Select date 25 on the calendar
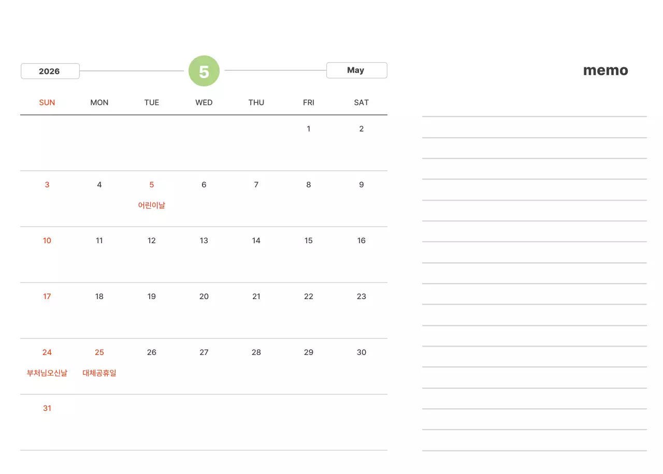The image size is (663, 474). pyautogui.click(x=99, y=352)
